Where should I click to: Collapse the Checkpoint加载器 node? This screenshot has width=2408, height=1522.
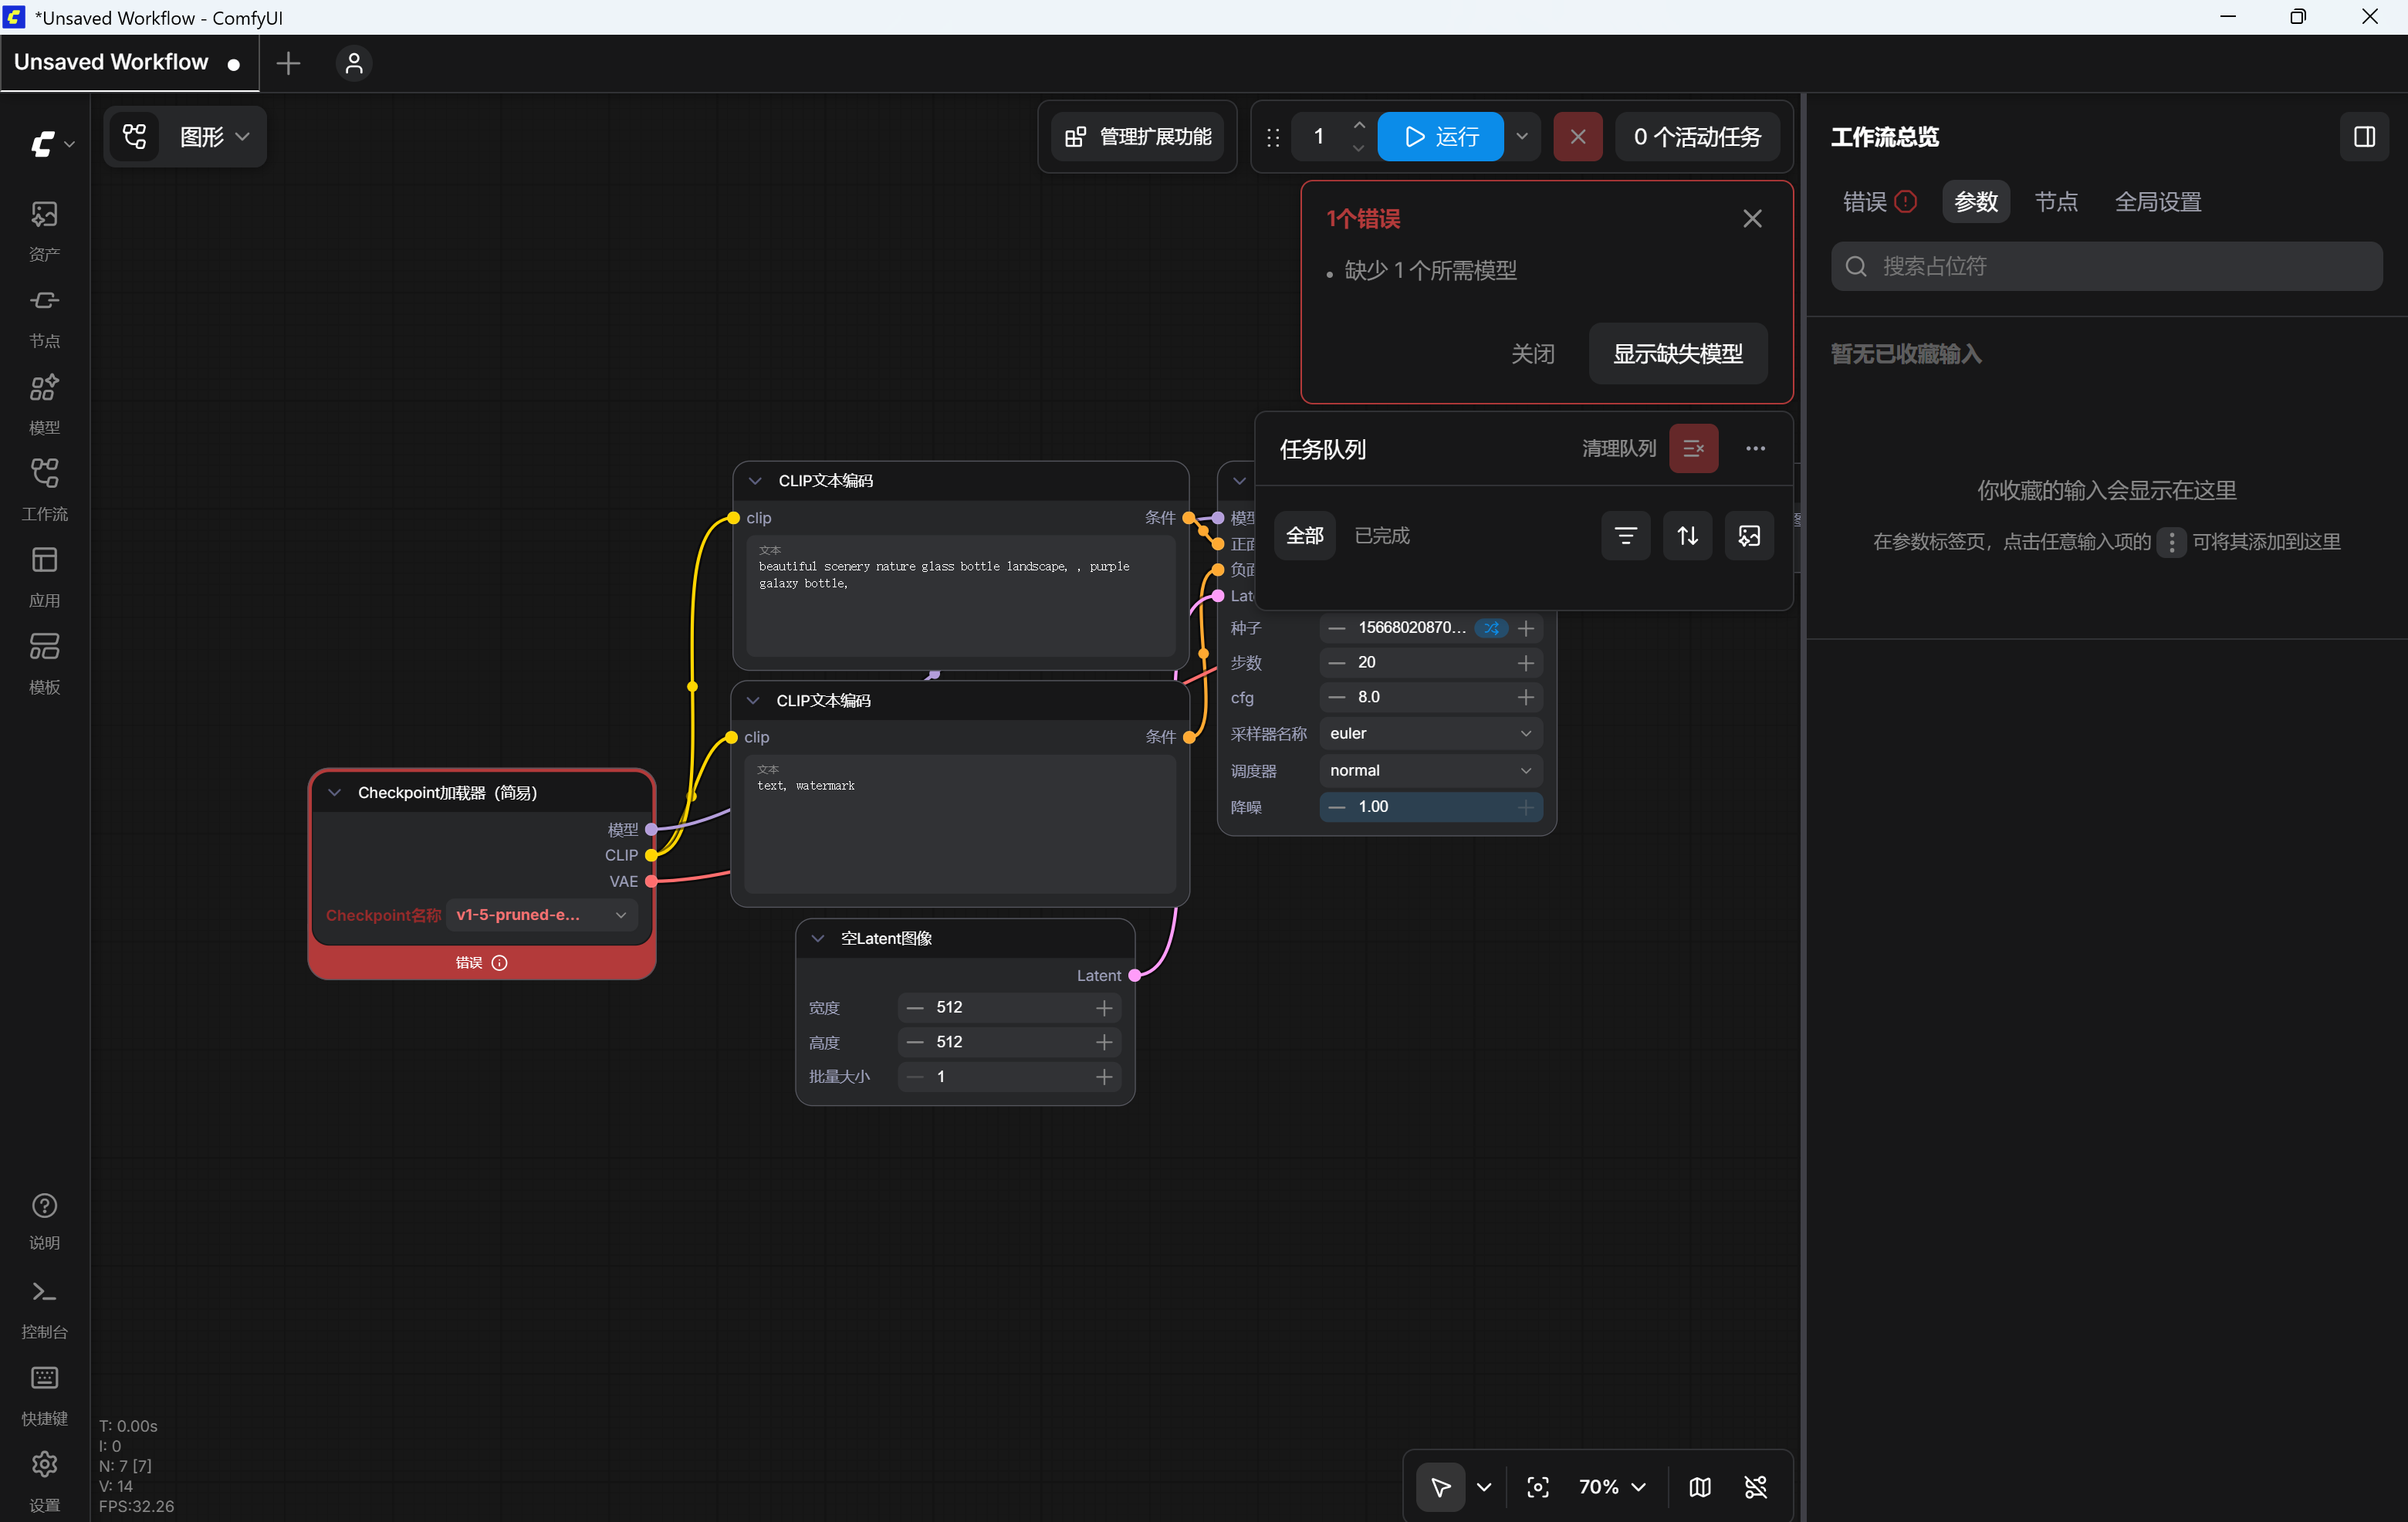335,793
